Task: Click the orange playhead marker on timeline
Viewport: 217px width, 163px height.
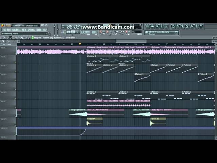Action: click(80, 44)
